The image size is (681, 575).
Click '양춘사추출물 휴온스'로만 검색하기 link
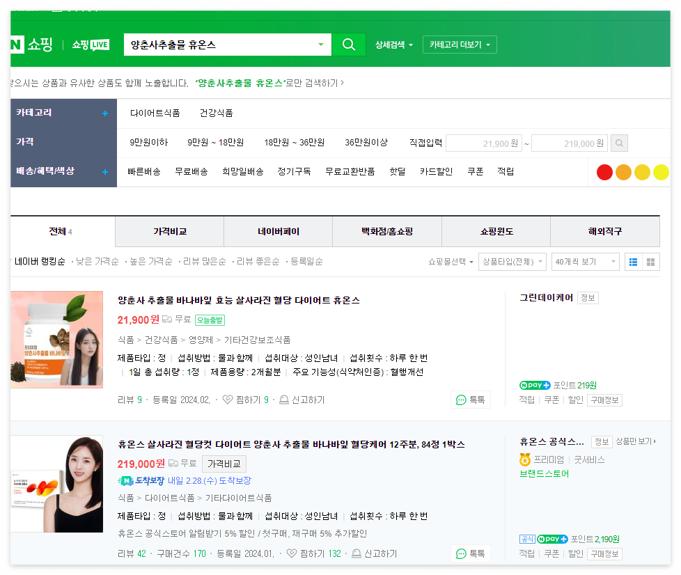point(269,83)
